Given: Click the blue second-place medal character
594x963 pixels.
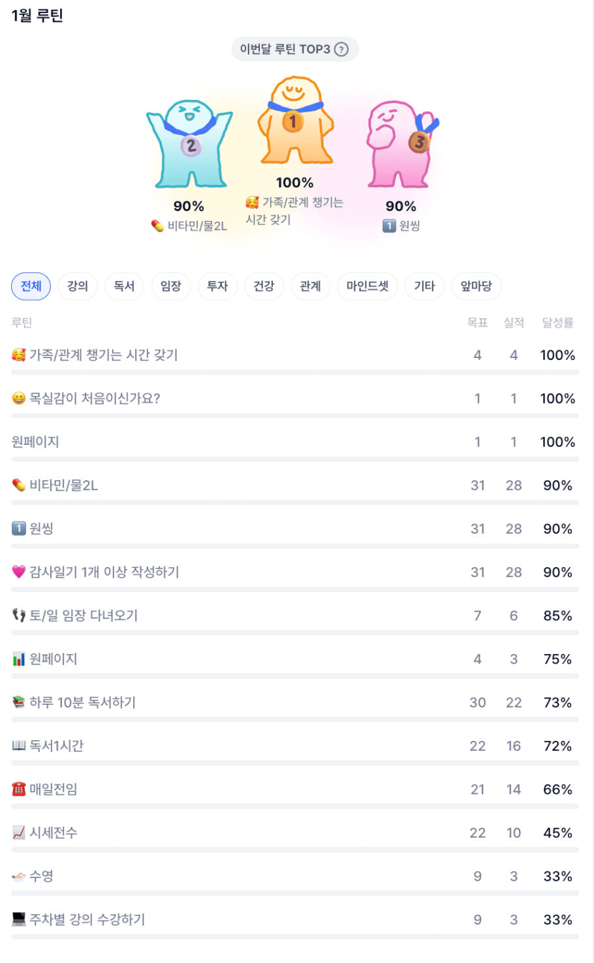Looking at the screenshot, I should click(x=189, y=144).
